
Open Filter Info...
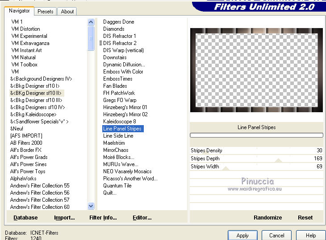(103, 218)
